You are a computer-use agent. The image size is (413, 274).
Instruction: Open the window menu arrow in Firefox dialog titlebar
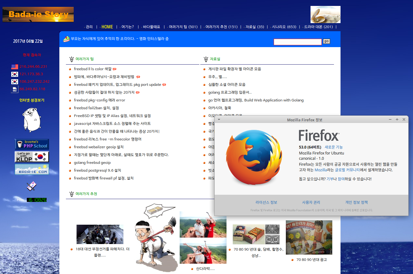point(219,120)
